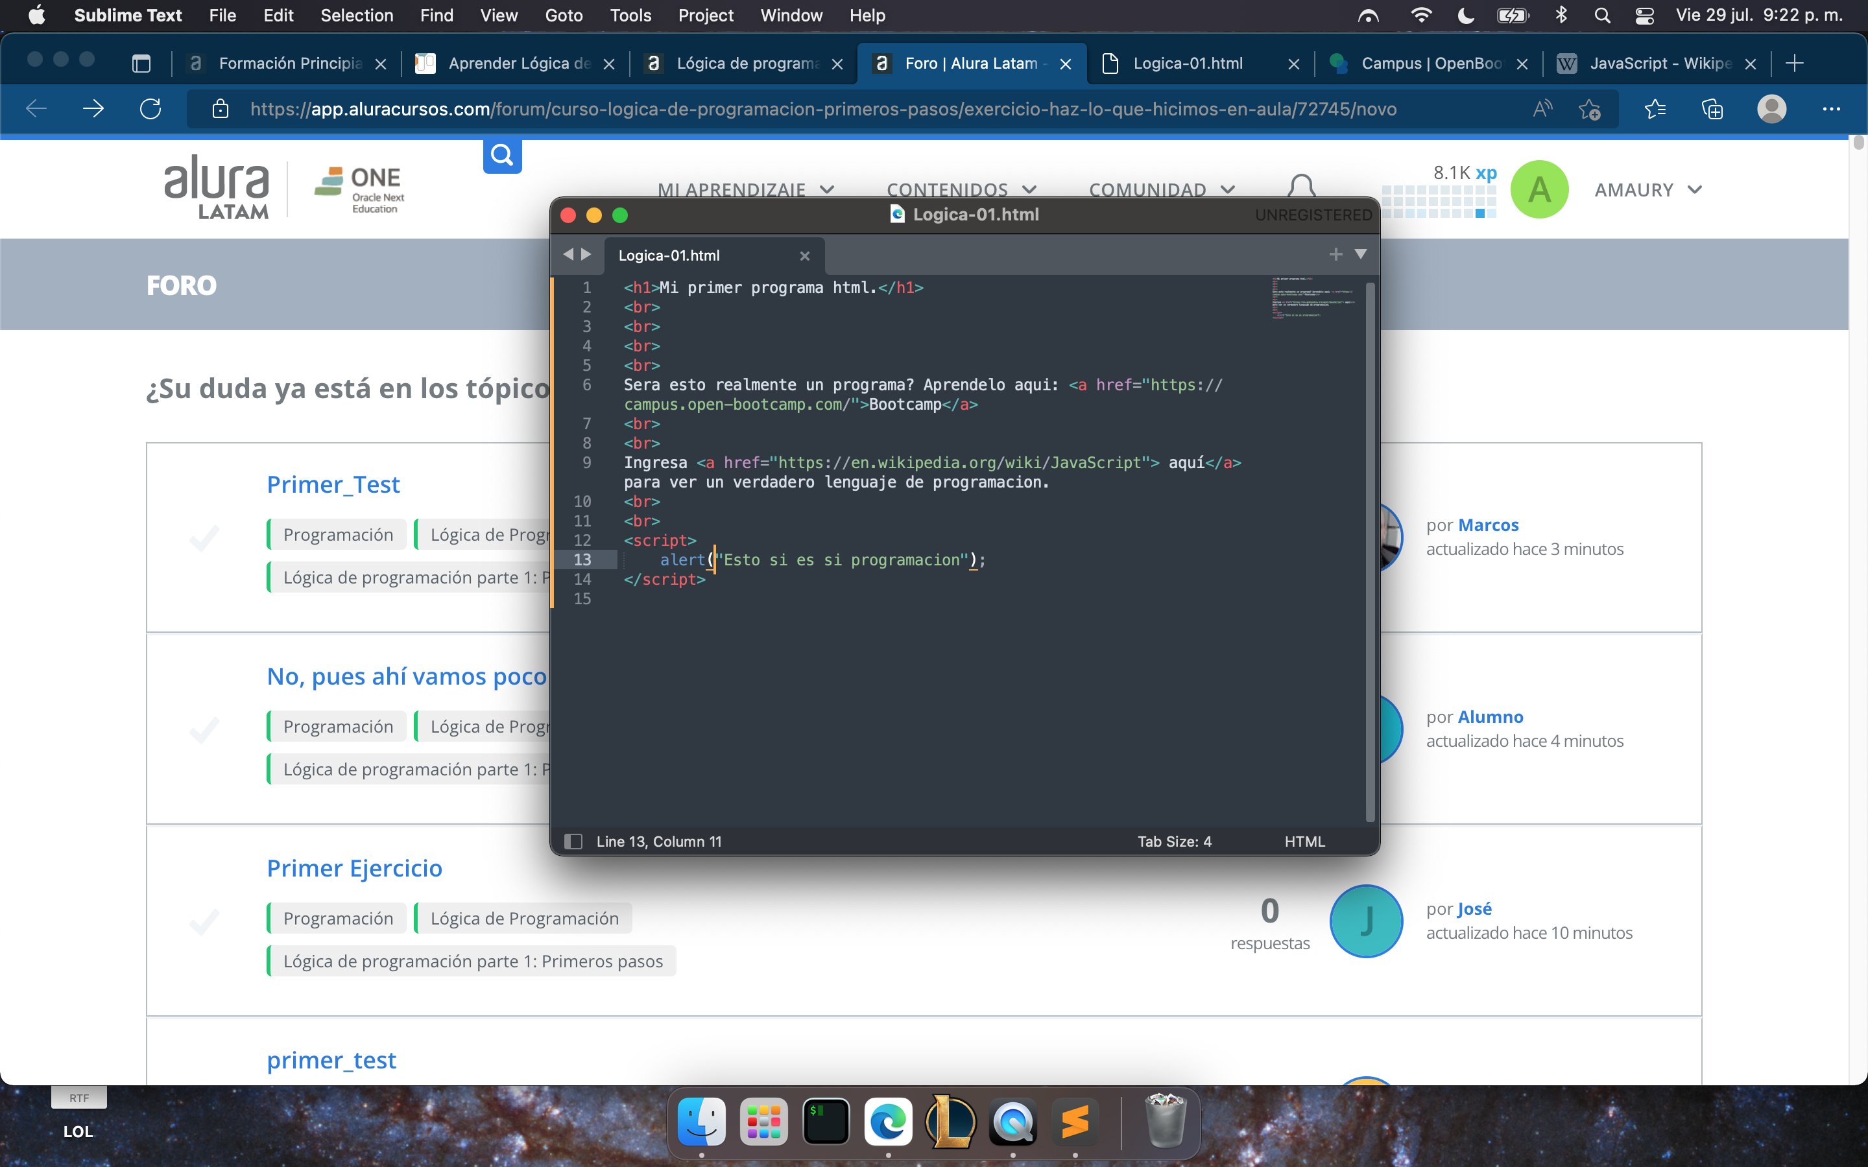Open the Selection menu
The width and height of the screenshot is (1868, 1167).
pos(357,16)
